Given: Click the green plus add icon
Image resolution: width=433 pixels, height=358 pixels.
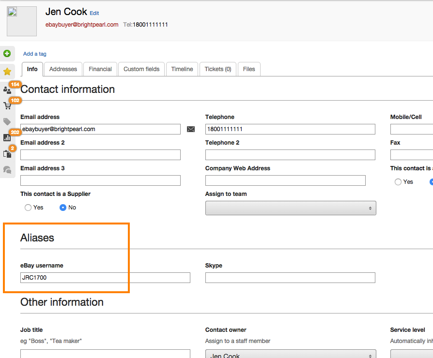Looking at the screenshot, I should pyautogui.click(x=7, y=53).
